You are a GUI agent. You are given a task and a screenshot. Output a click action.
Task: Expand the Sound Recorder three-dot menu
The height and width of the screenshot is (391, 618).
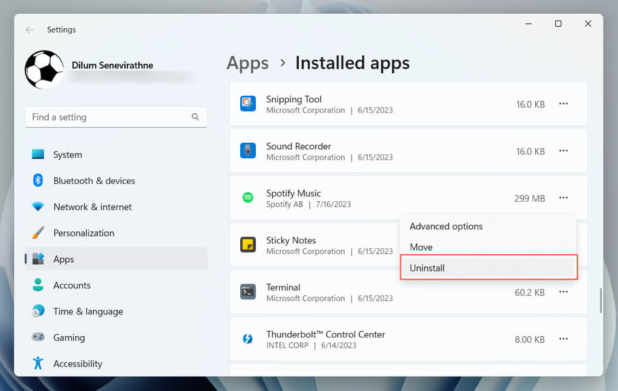tap(563, 151)
